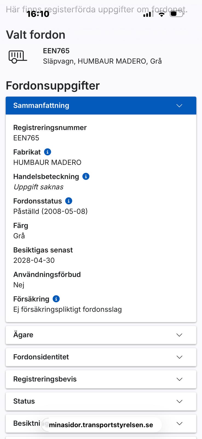202x439 pixels.
Task: Expand the Fordonsidentitet section
Action: tap(101, 357)
